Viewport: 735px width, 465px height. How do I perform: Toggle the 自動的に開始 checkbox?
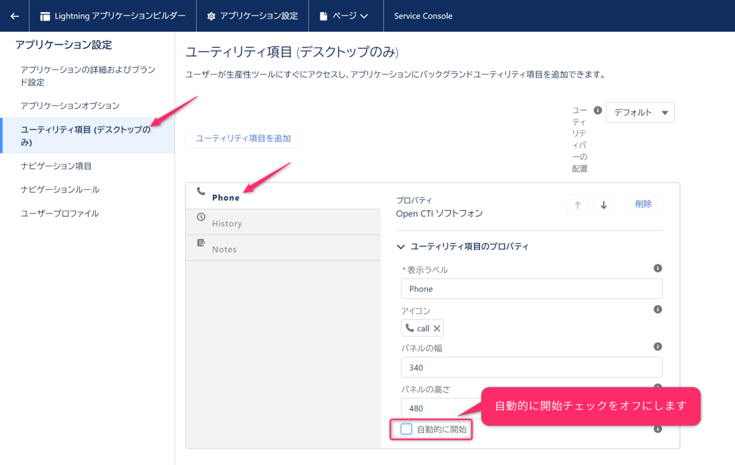pos(406,429)
